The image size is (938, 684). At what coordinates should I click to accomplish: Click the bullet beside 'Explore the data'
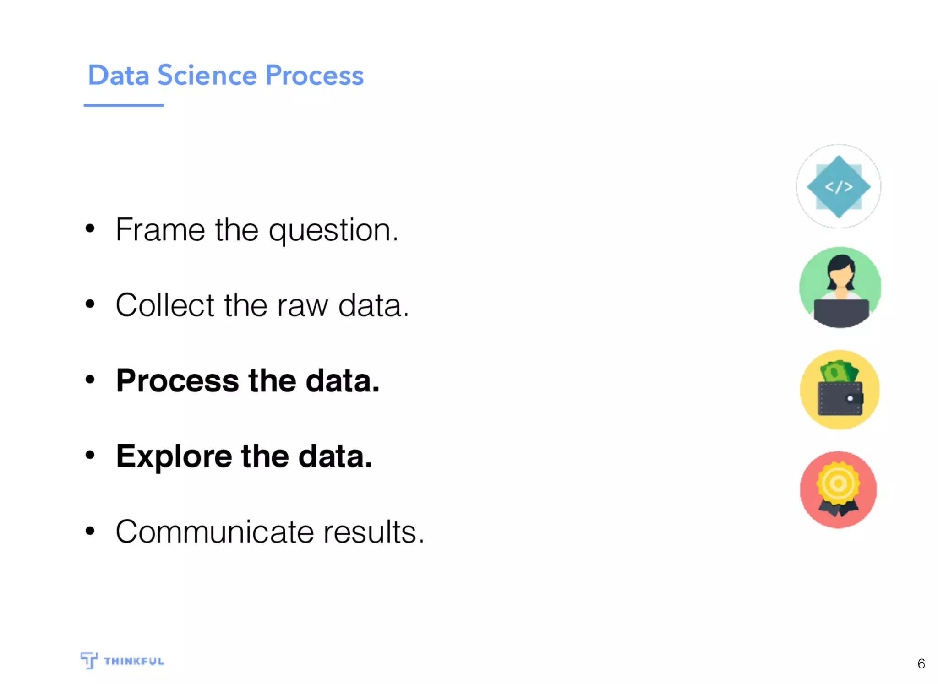(x=90, y=455)
